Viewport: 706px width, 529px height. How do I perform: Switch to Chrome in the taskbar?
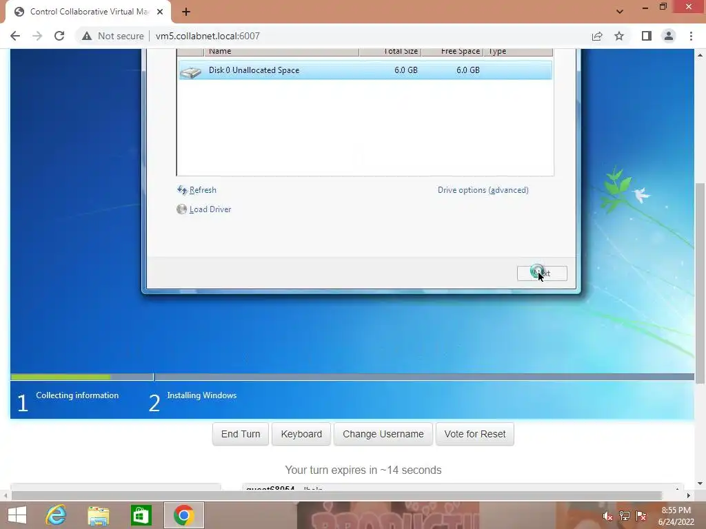(183, 515)
